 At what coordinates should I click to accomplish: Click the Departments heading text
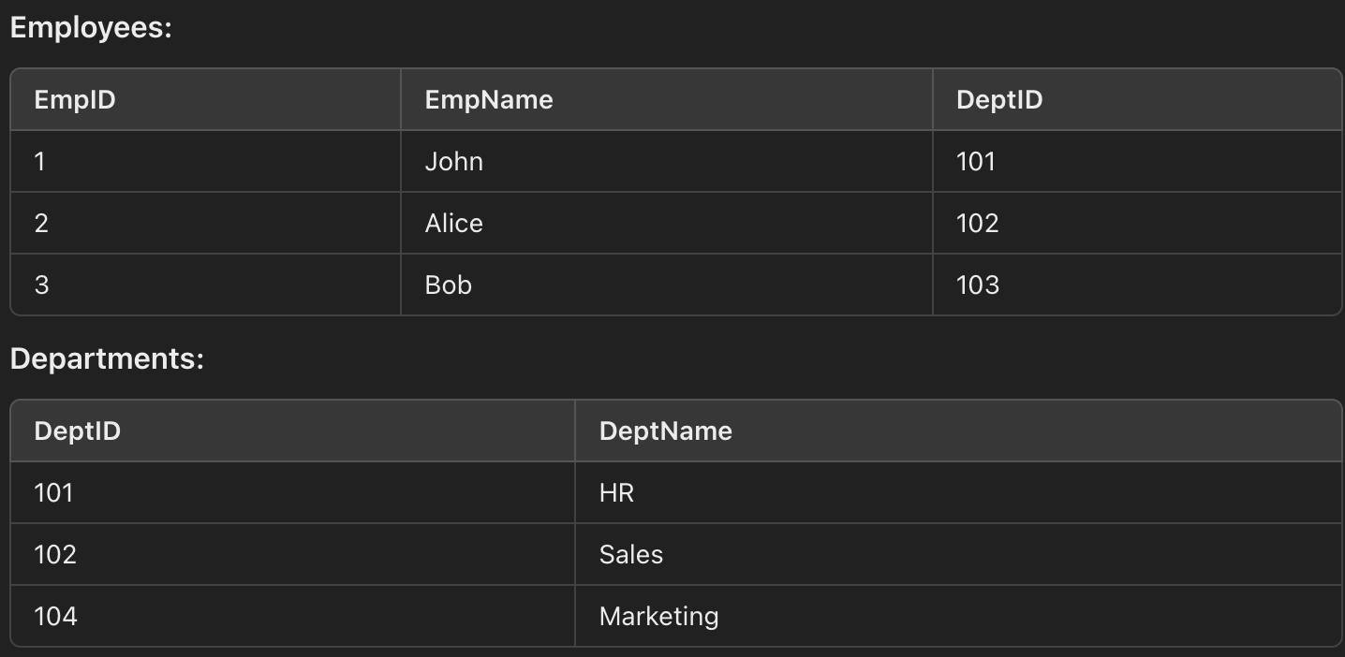(107, 358)
